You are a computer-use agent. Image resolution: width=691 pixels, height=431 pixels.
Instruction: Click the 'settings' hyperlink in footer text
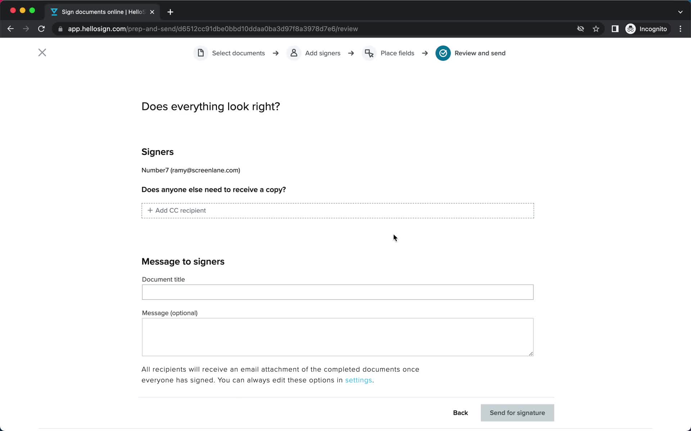tap(358, 380)
